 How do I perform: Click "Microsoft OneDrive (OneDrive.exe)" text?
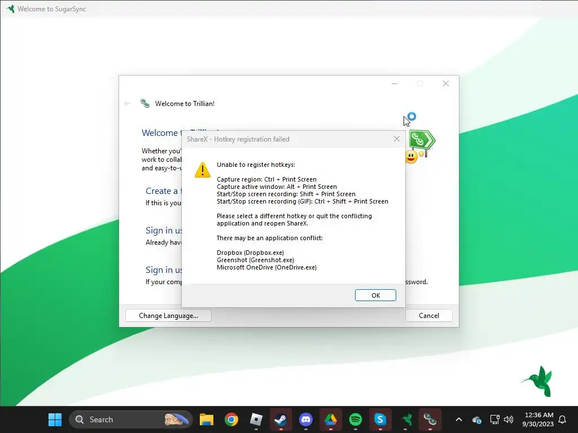(266, 267)
